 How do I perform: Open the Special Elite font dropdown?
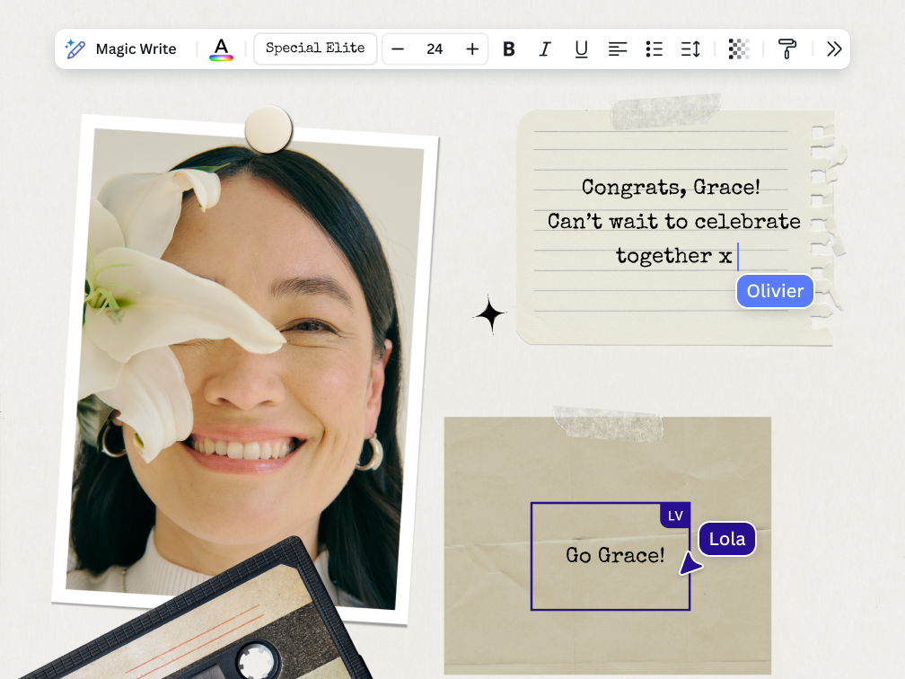coord(315,48)
